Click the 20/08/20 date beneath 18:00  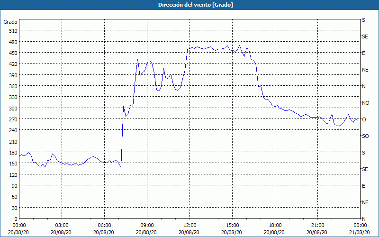(x=274, y=232)
